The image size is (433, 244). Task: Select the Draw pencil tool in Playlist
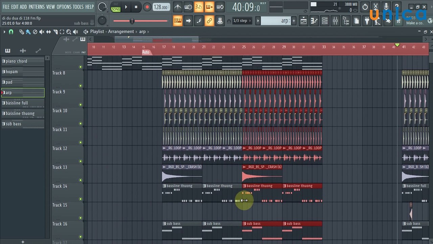pyautogui.click(x=22, y=32)
